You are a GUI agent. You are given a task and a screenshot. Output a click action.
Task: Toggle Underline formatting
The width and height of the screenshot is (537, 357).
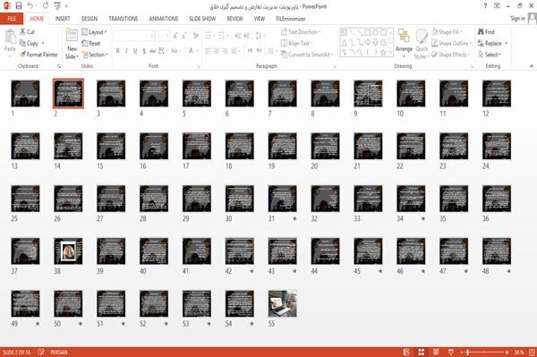[x=135, y=51]
